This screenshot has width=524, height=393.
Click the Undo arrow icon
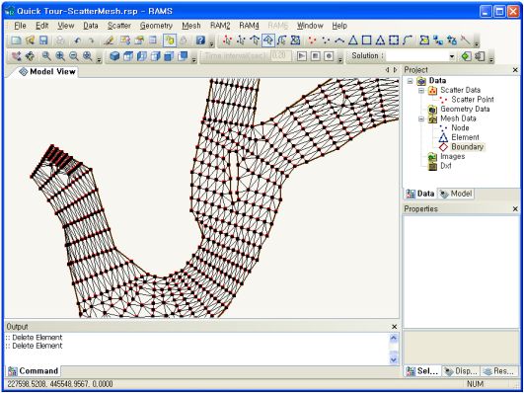click(x=78, y=40)
